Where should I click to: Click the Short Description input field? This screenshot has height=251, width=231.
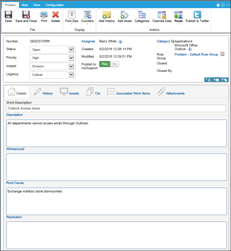click(116, 108)
